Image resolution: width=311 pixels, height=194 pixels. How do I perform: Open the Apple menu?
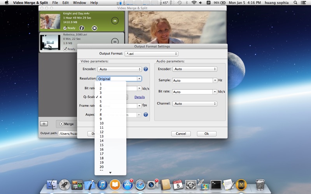[7, 3]
